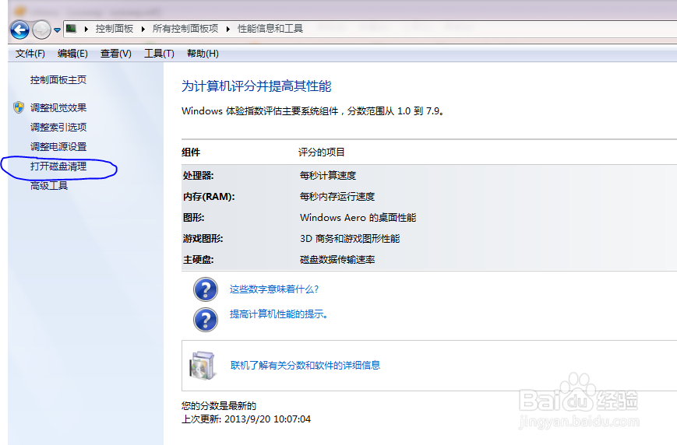
Task: Click the 控制面板 breadcrumb
Action: pos(115,29)
